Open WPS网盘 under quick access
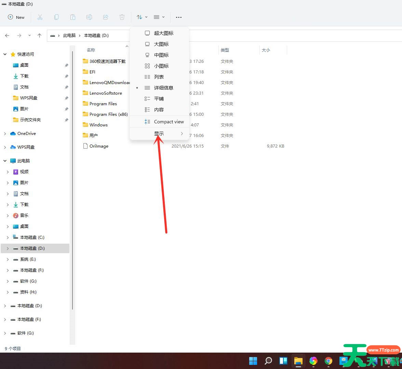This screenshot has width=402, height=369. (25, 98)
